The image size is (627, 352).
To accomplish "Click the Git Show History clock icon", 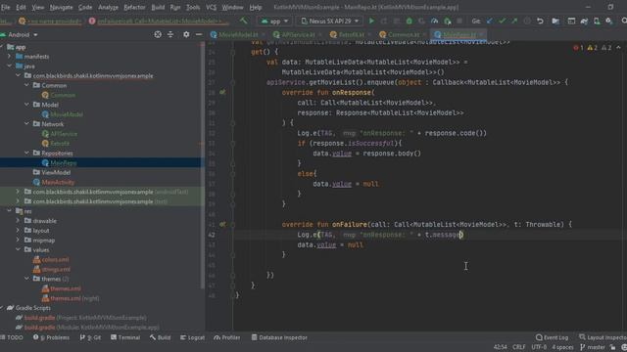I will (527, 21).
